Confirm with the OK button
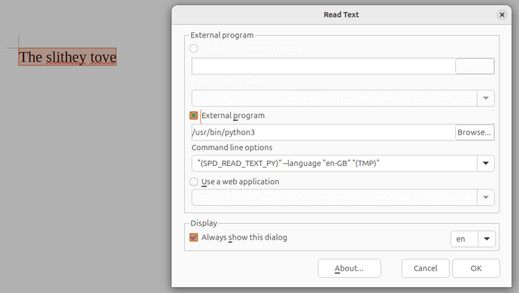Image resolution: width=519 pixels, height=293 pixels. coord(476,268)
